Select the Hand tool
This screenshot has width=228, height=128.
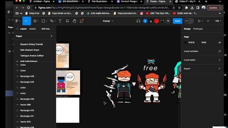click(74, 21)
